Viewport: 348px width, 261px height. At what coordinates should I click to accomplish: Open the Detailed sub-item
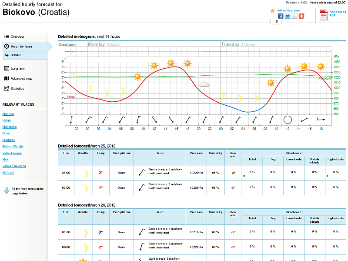pos(16,55)
